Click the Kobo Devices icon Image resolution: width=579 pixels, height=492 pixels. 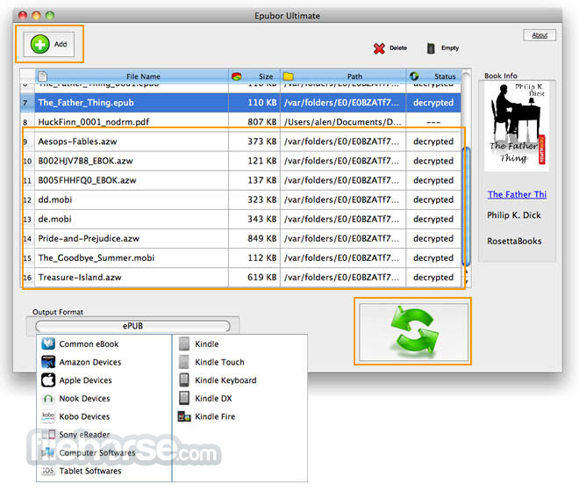(48, 416)
